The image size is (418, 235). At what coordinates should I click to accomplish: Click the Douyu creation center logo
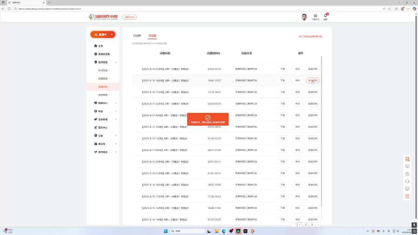(x=103, y=17)
